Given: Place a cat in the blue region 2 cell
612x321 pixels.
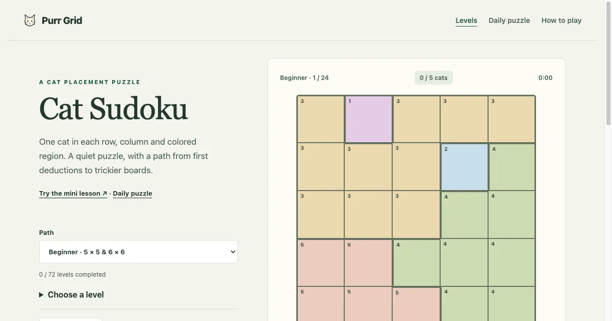Looking at the screenshot, I should click(464, 167).
